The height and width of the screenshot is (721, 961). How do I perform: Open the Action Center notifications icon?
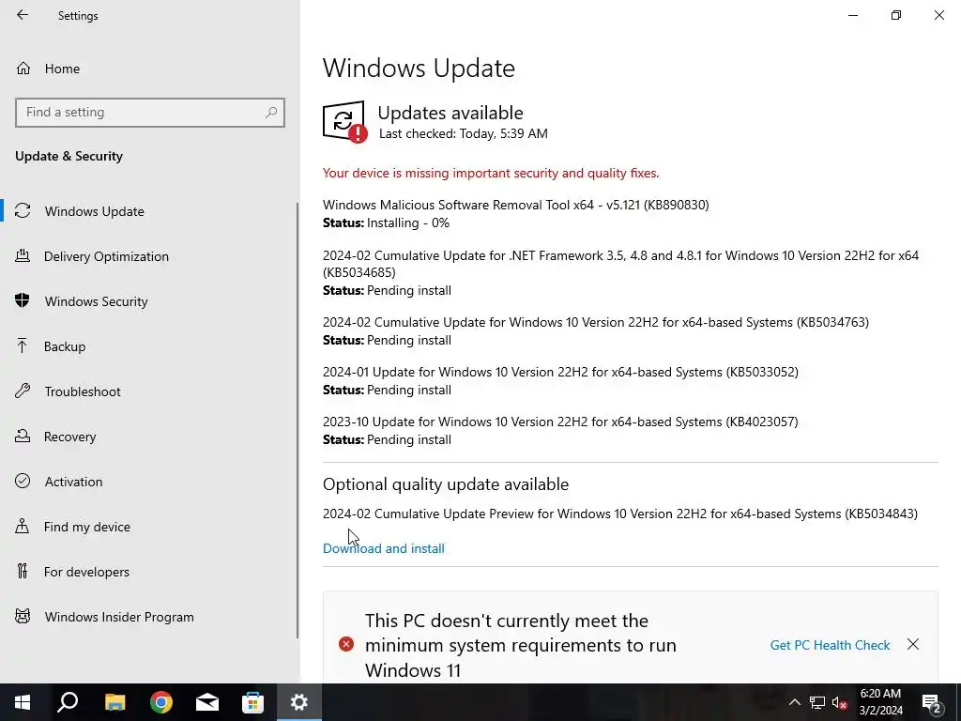click(x=932, y=702)
